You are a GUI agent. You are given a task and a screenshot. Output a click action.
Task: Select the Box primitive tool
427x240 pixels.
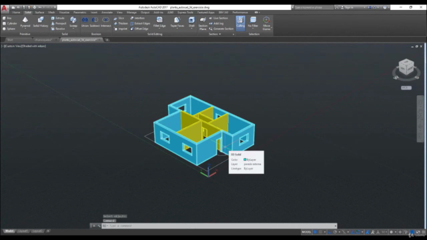(x=7, y=18)
